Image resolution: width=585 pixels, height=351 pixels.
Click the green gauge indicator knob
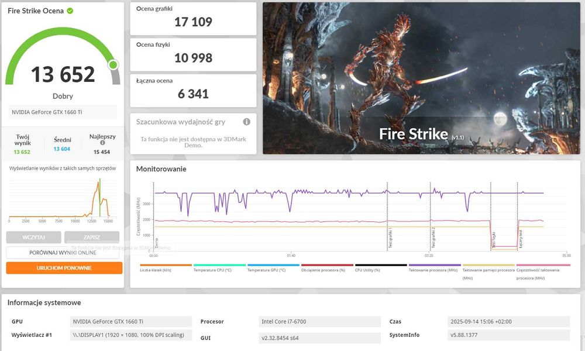click(x=113, y=64)
